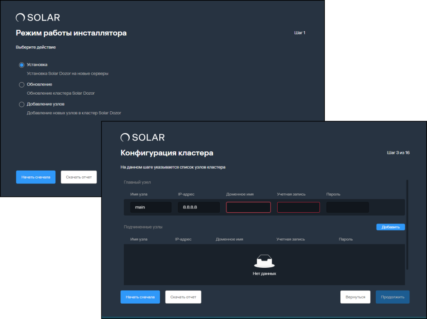Click 'Начать сначала' on the cluster configuration step
Screen dimensions: 427x319
(140, 297)
